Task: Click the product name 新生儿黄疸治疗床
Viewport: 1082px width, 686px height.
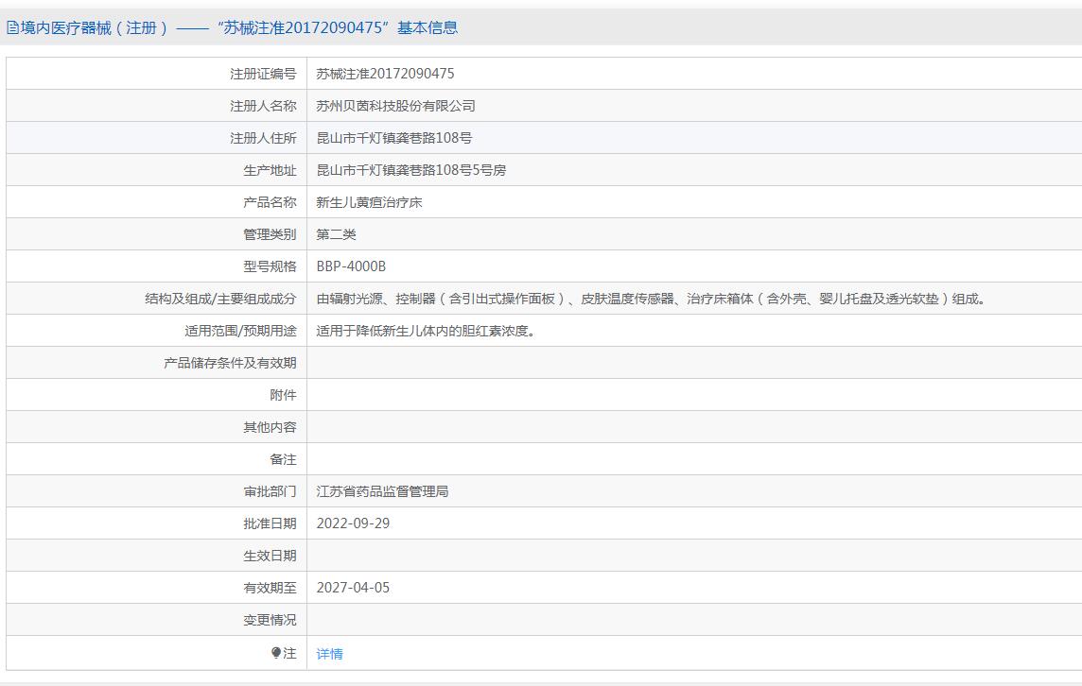Action: point(369,202)
